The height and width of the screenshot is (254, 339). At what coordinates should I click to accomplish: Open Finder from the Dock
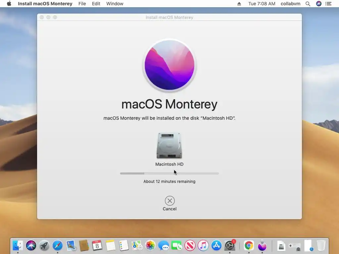click(x=18, y=246)
